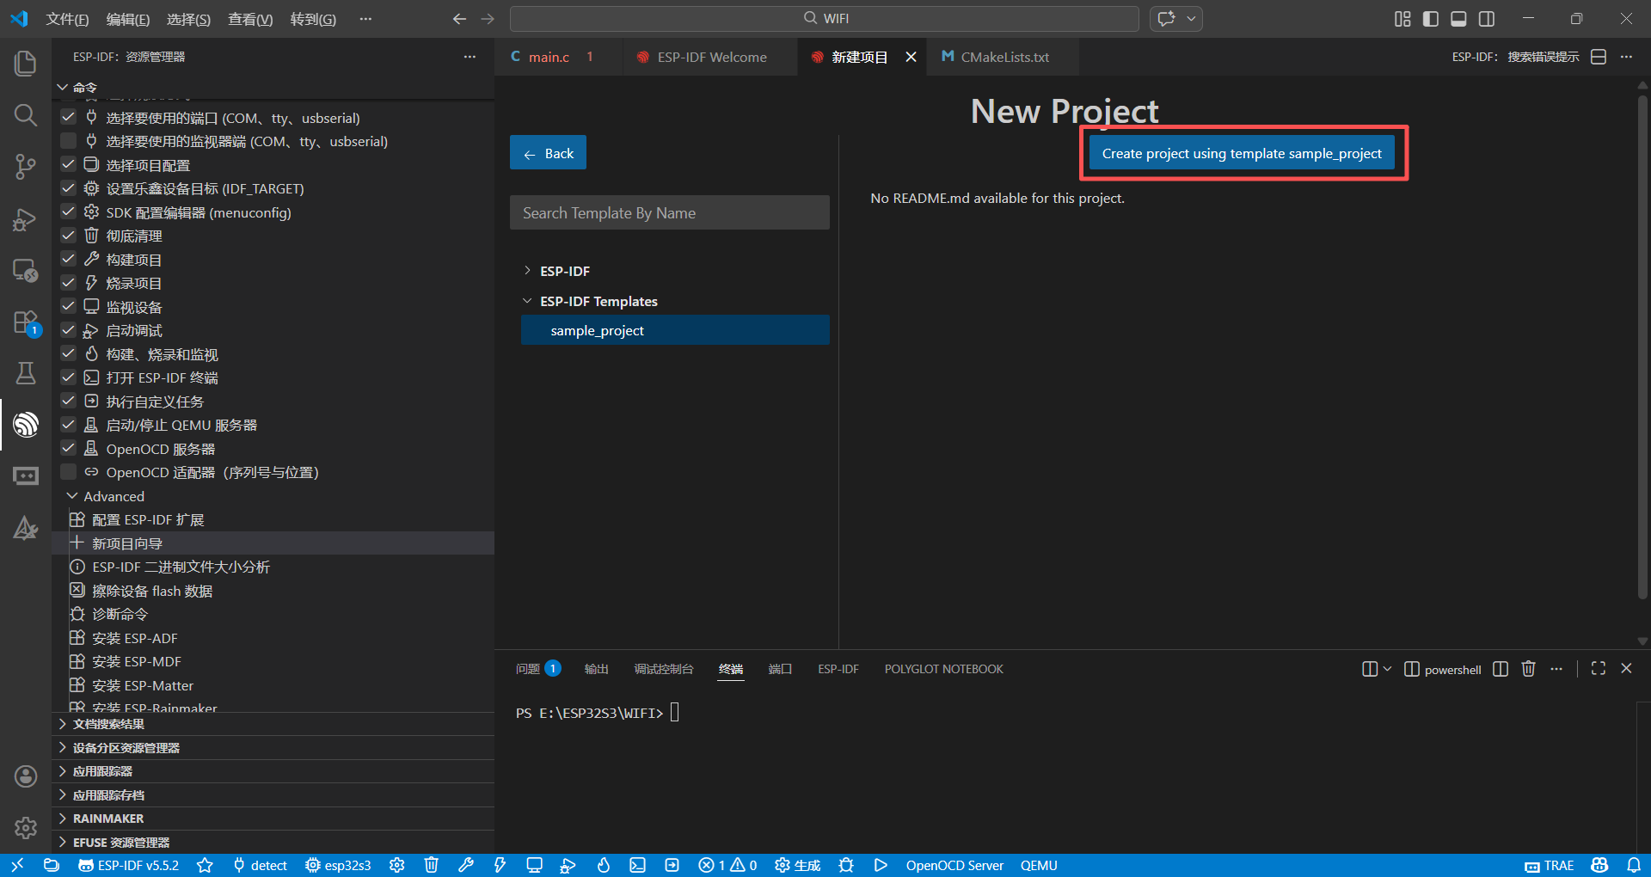
Task: Expand 文档搜索结果 section
Action: [63, 724]
